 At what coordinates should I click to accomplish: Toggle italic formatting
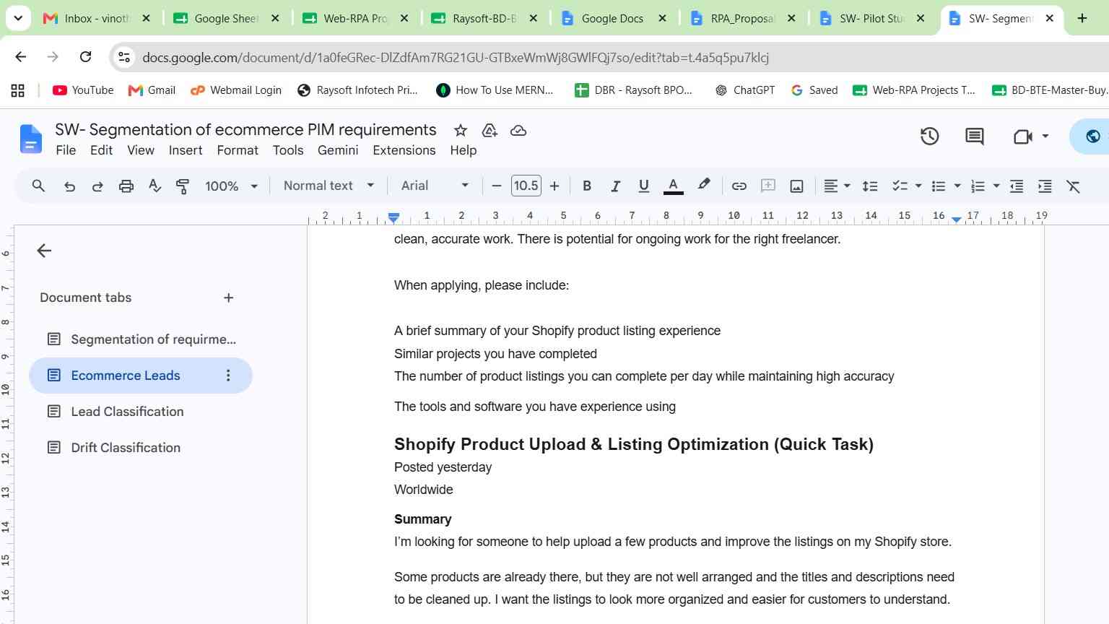[x=615, y=186]
